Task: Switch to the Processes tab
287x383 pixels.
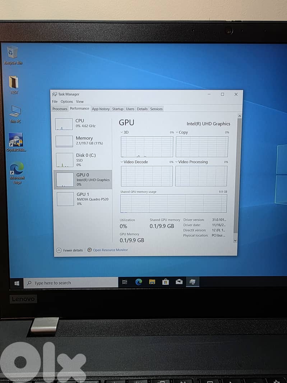Action: [x=60, y=109]
